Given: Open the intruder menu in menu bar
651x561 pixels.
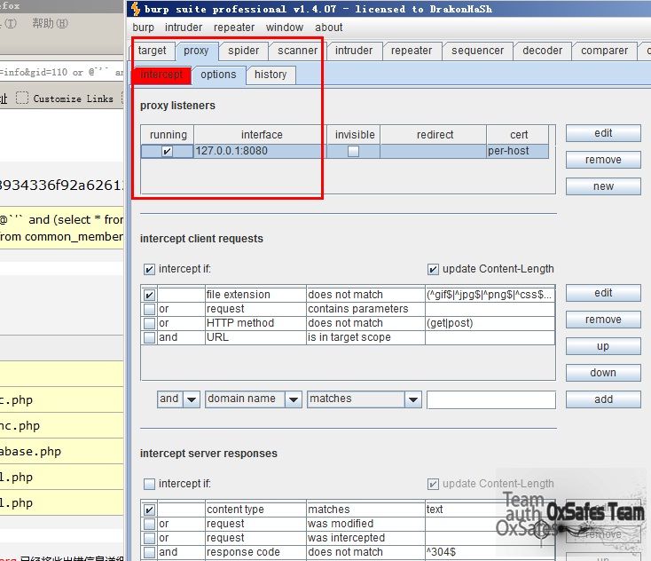Looking at the screenshot, I should pos(184,28).
